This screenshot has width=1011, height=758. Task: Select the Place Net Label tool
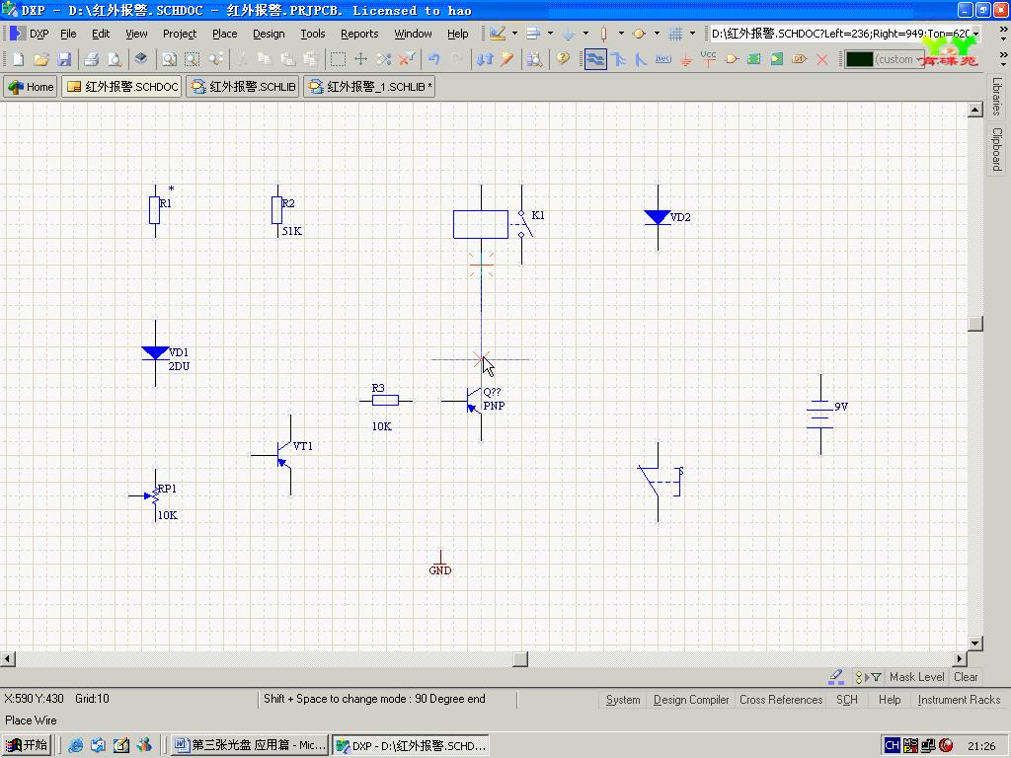[x=663, y=59]
